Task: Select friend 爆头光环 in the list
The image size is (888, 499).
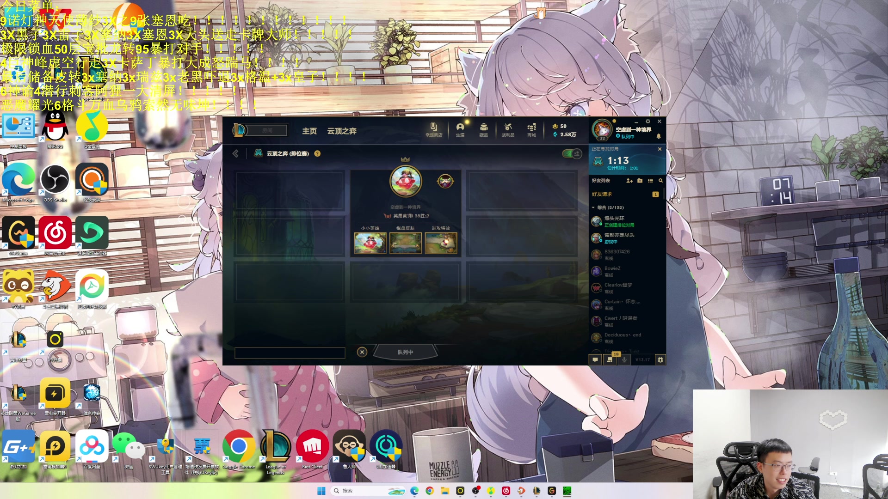Action: pyautogui.click(x=626, y=221)
